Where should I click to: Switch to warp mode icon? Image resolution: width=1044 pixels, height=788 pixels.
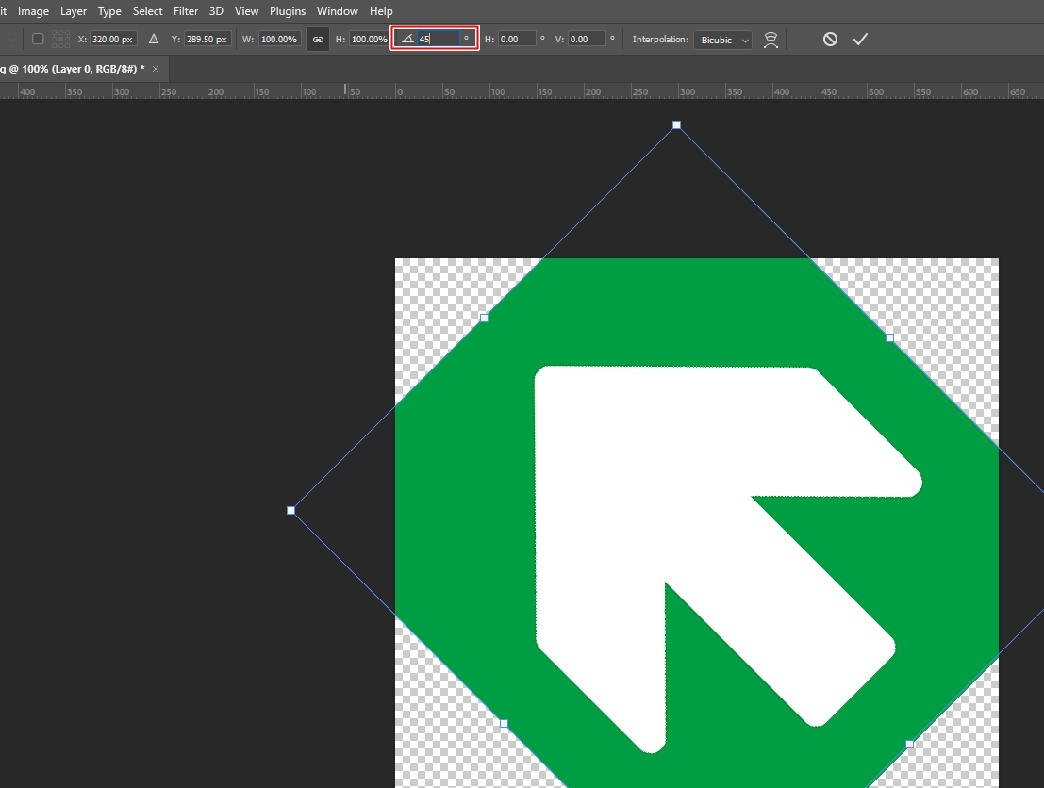(771, 40)
